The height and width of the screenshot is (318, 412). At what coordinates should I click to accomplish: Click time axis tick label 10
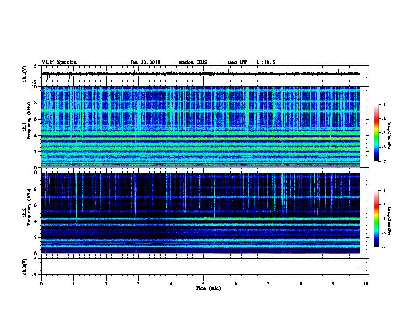(366, 284)
